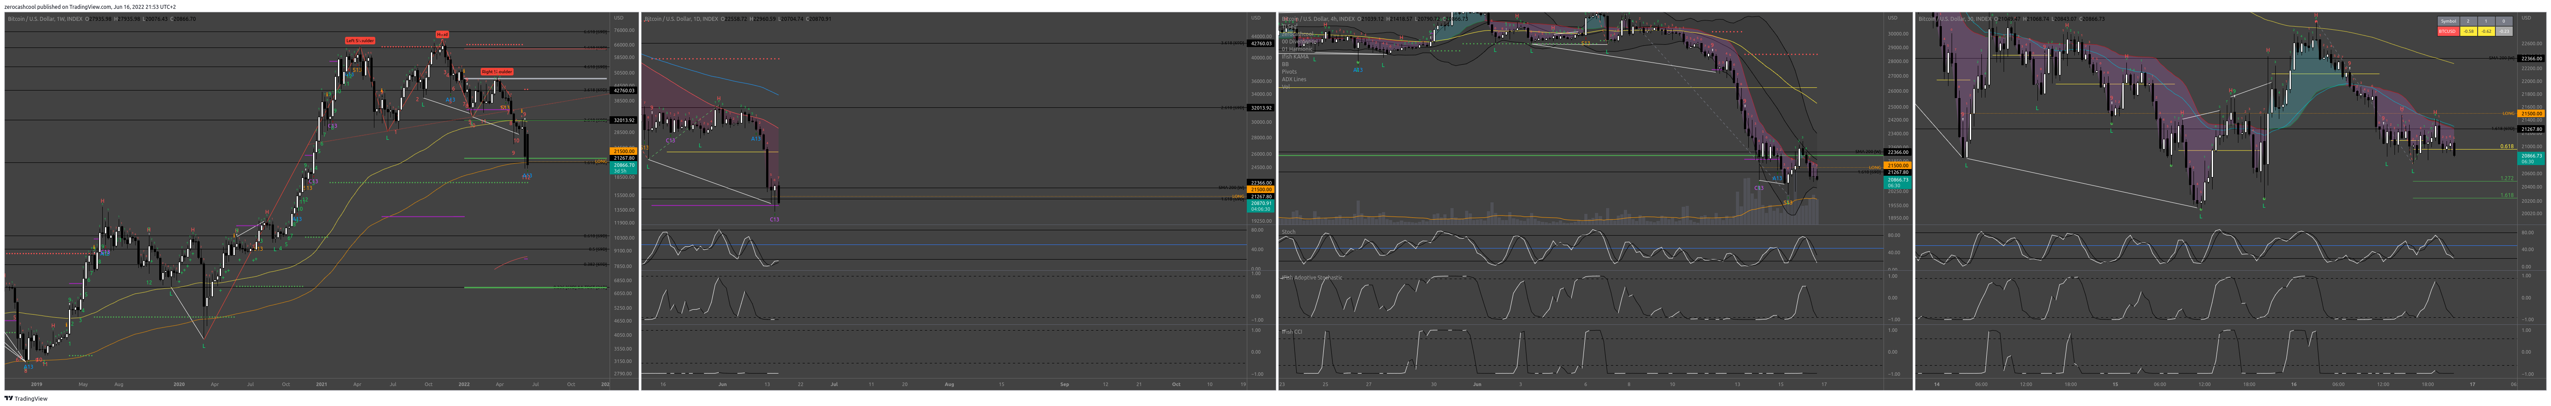Click 'Ifish KAMA' indicator in the 4h legend
The height and width of the screenshot is (406, 2551).
point(1295,56)
